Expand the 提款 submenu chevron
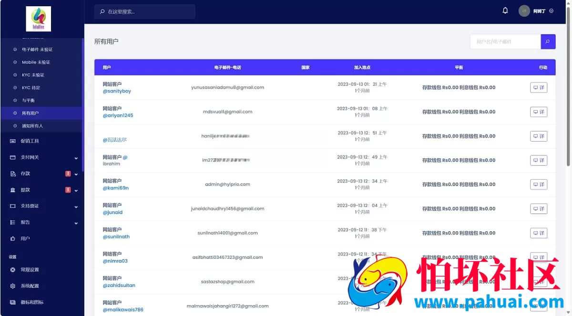 pyautogui.click(x=76, y=190)
